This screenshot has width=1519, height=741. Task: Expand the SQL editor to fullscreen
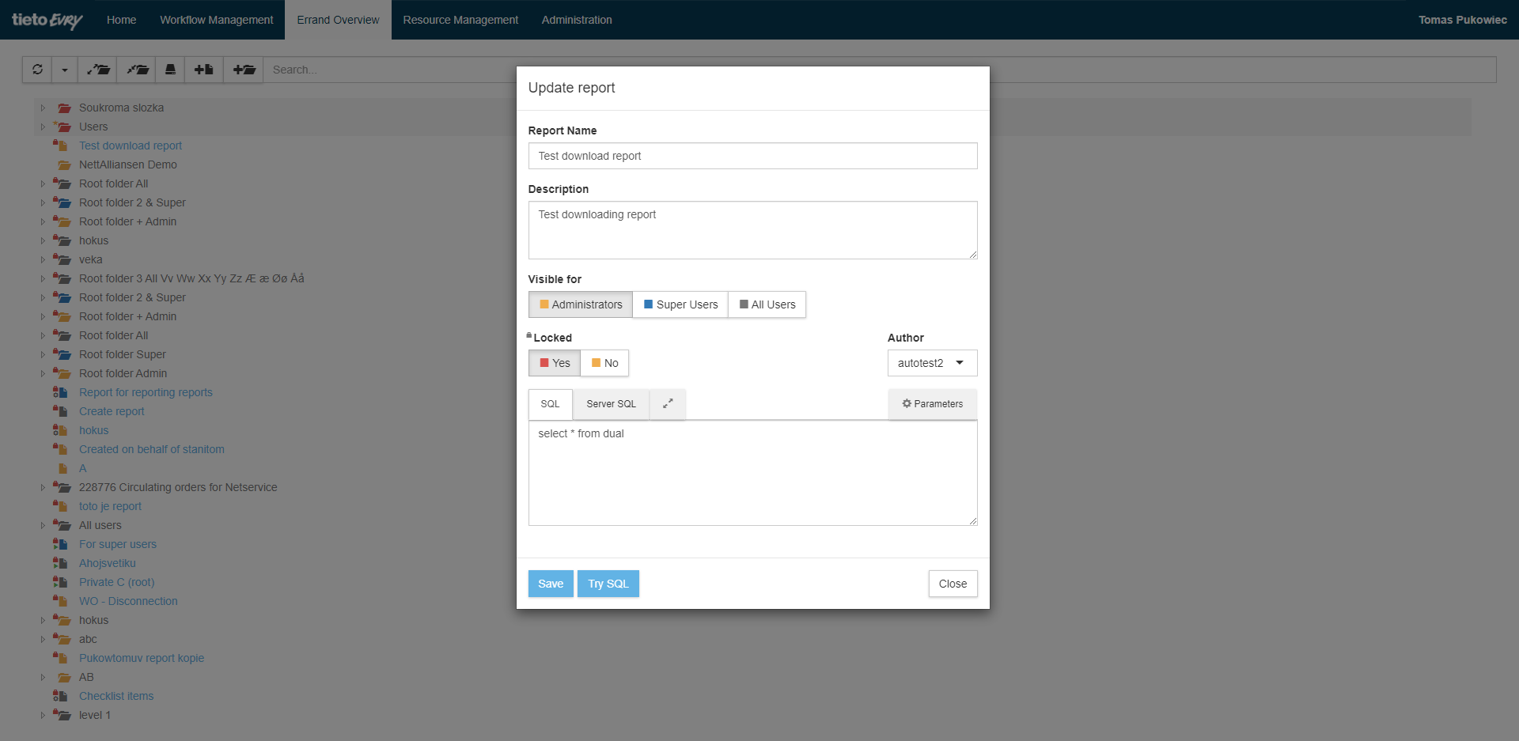tap(668, 403)
